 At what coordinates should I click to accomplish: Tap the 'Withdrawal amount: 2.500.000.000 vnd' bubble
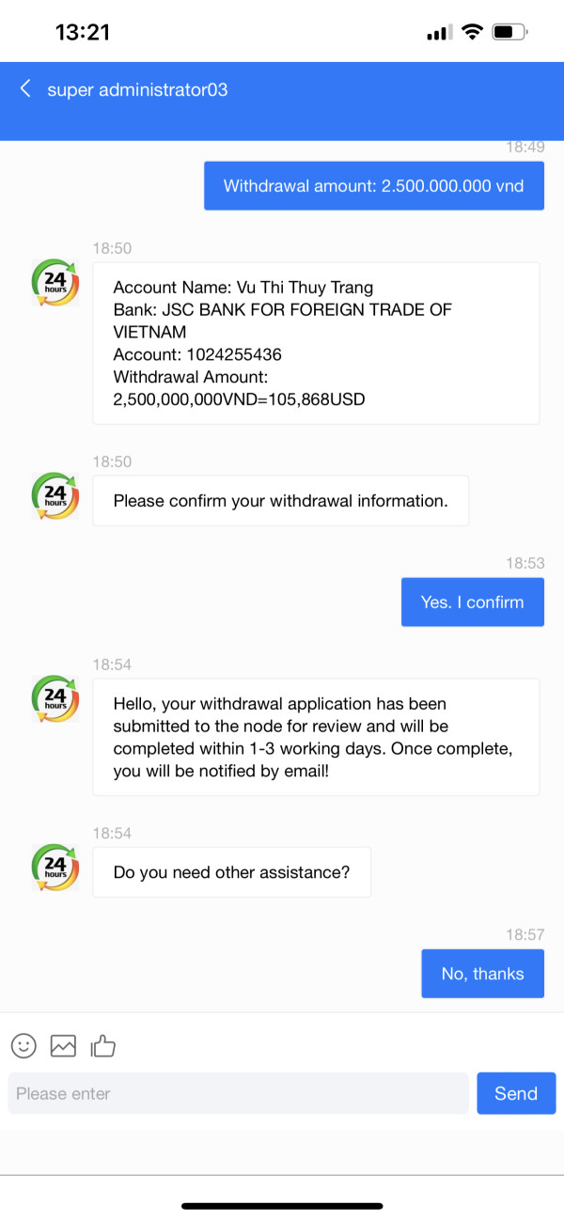373,186
